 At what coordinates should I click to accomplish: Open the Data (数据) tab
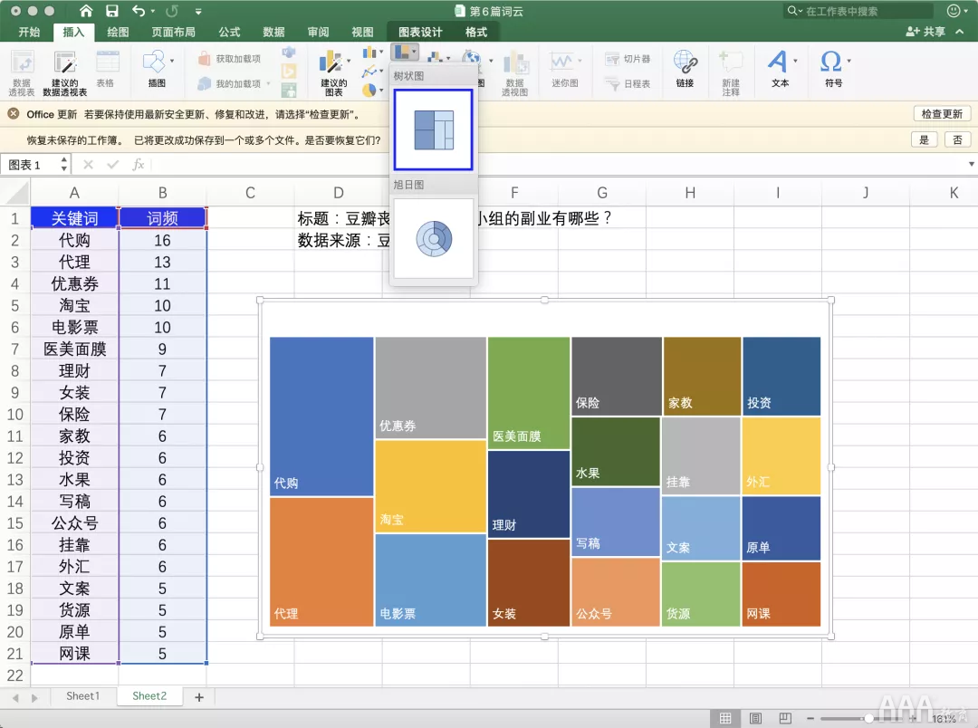click(273, 32)
